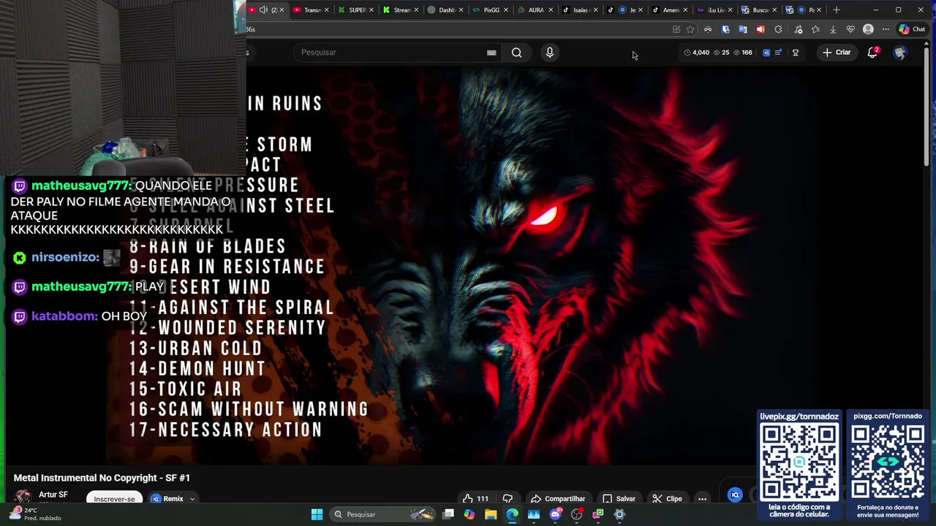
Task: Open the Windows Start menu
Action: (x=317, y=514)
